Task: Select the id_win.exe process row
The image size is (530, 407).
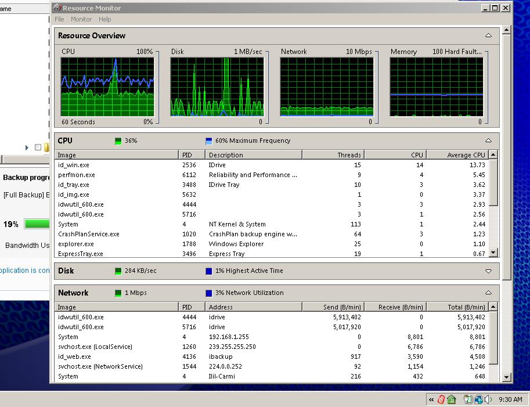Action: click(x=272, y=165)
